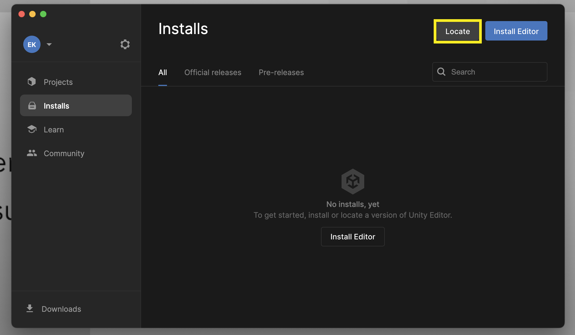Viewport: 575px width, 335px height.
Task: Click the Installs drive icon in sidebar
Action: click(x=32, y=106)
